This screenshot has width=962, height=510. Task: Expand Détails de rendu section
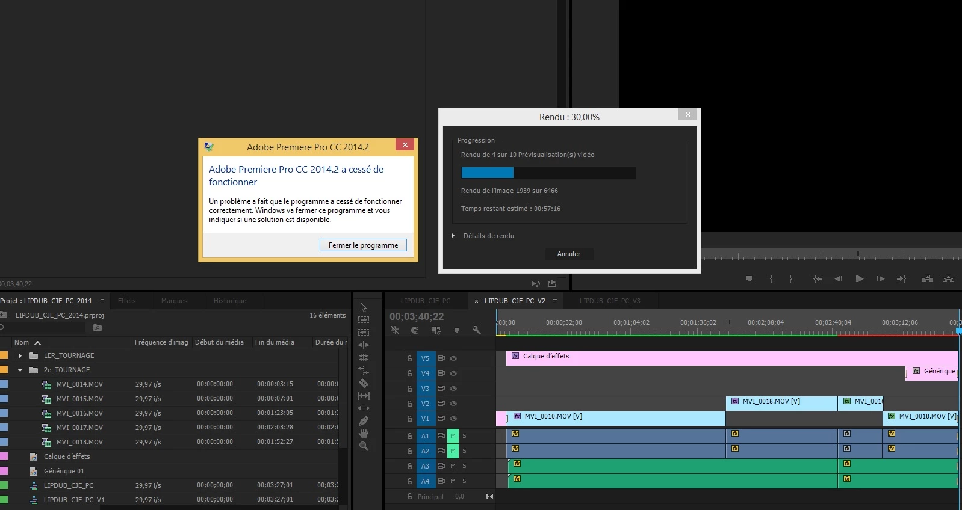453,236
